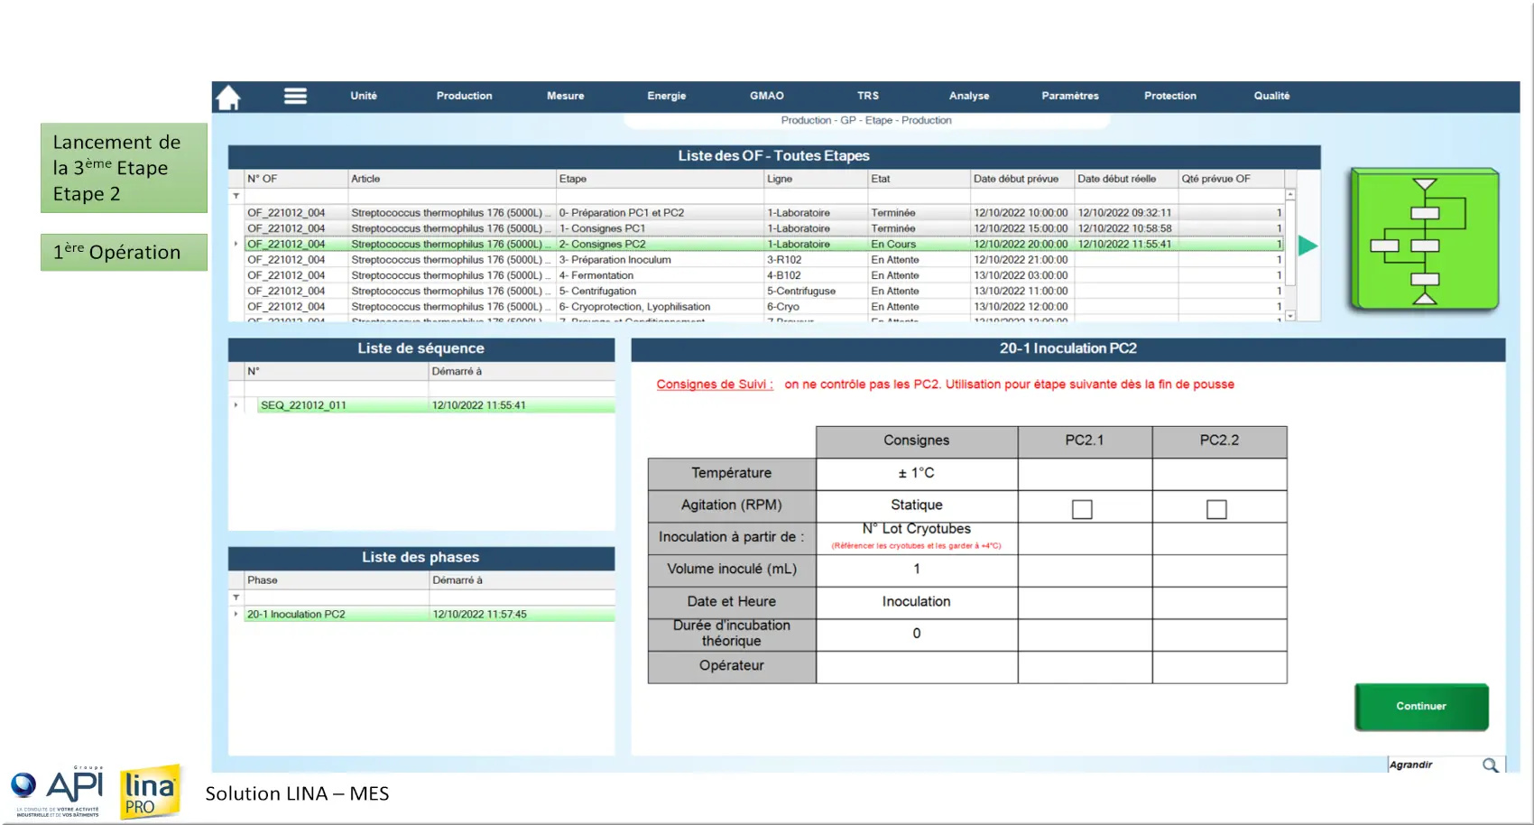Open the Qualité menu
Image resolution: width=1534 pixels, height=825 pixels.
coord(1271,96)
